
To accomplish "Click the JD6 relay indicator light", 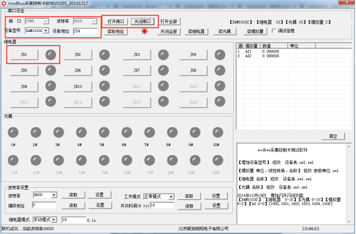I will 104,71.
